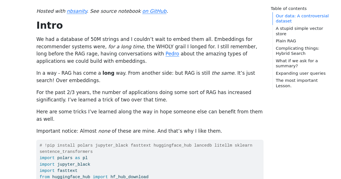Go to 'A stupid simple vector store'
The height and width of the screenshot is (179, 341).
(299, 31)
